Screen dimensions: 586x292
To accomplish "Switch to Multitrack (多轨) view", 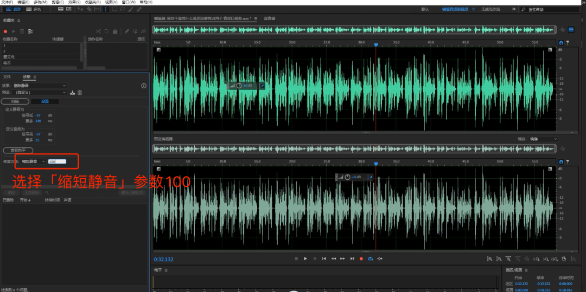I will point(34,9).
